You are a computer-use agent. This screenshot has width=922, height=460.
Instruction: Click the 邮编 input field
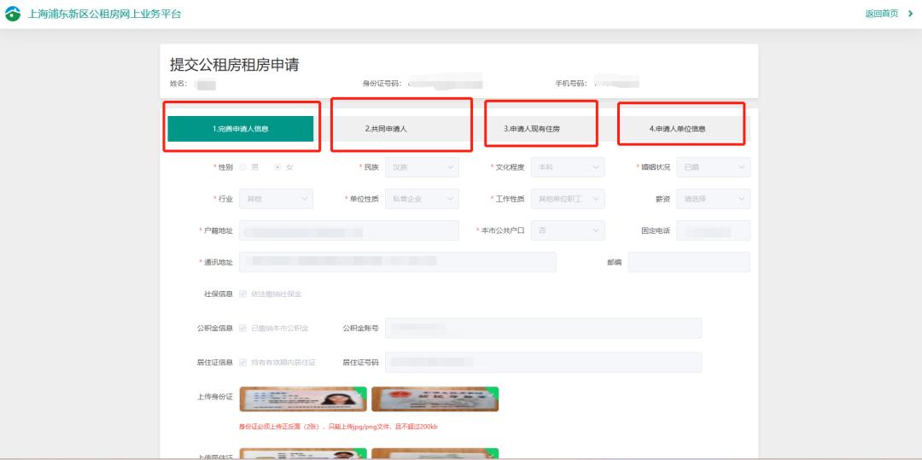[689, 262]
